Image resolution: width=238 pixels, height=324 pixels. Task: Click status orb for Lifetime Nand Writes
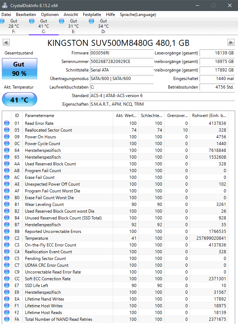pos(7,299)
